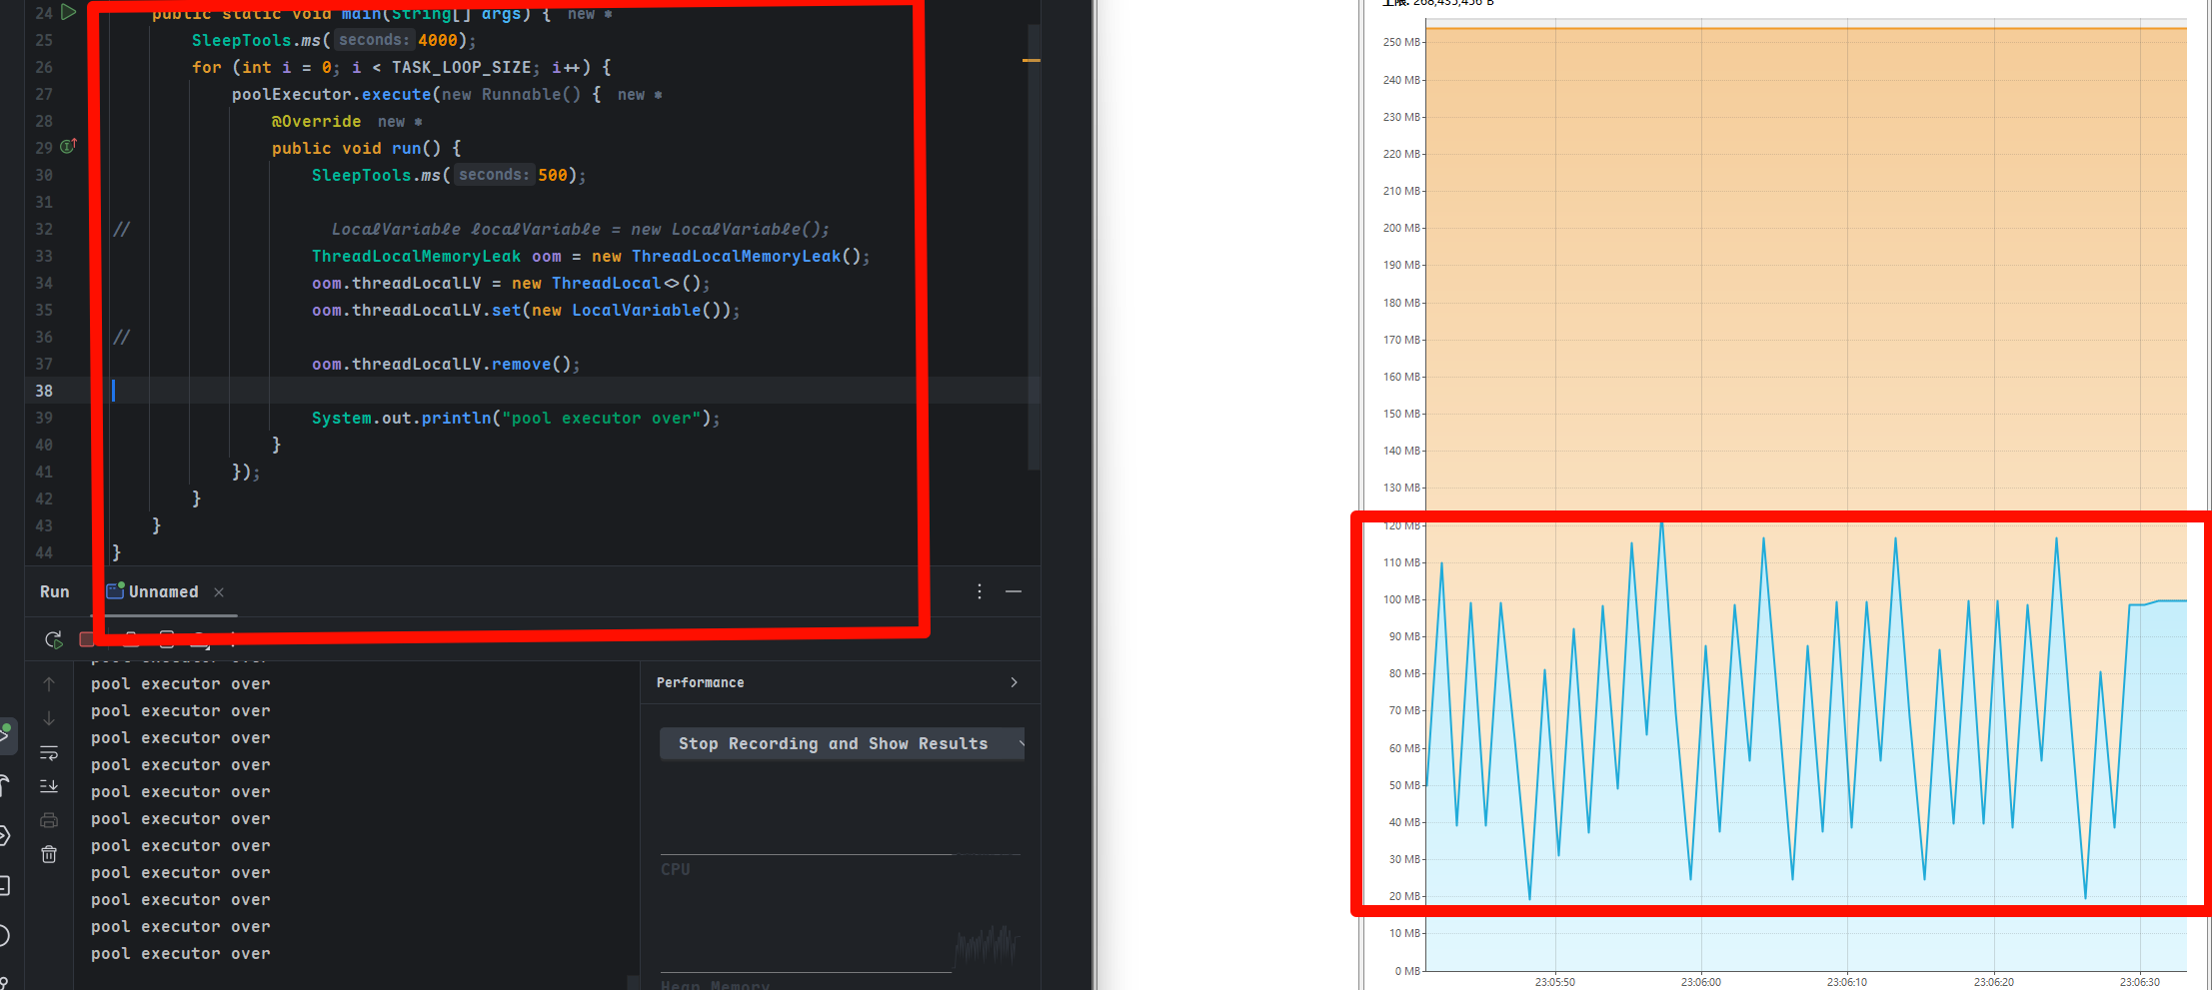Select the Unnamed run tab
2212x990 pixels.
tap(163, 591)
